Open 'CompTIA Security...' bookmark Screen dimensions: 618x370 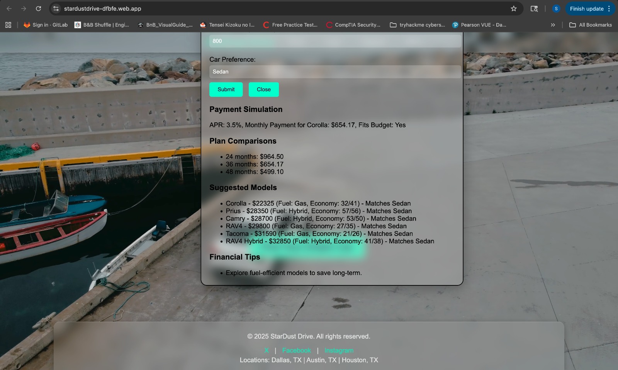353,25
